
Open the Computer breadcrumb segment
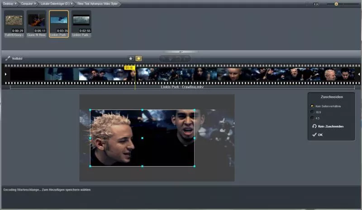tap(27, 4)
